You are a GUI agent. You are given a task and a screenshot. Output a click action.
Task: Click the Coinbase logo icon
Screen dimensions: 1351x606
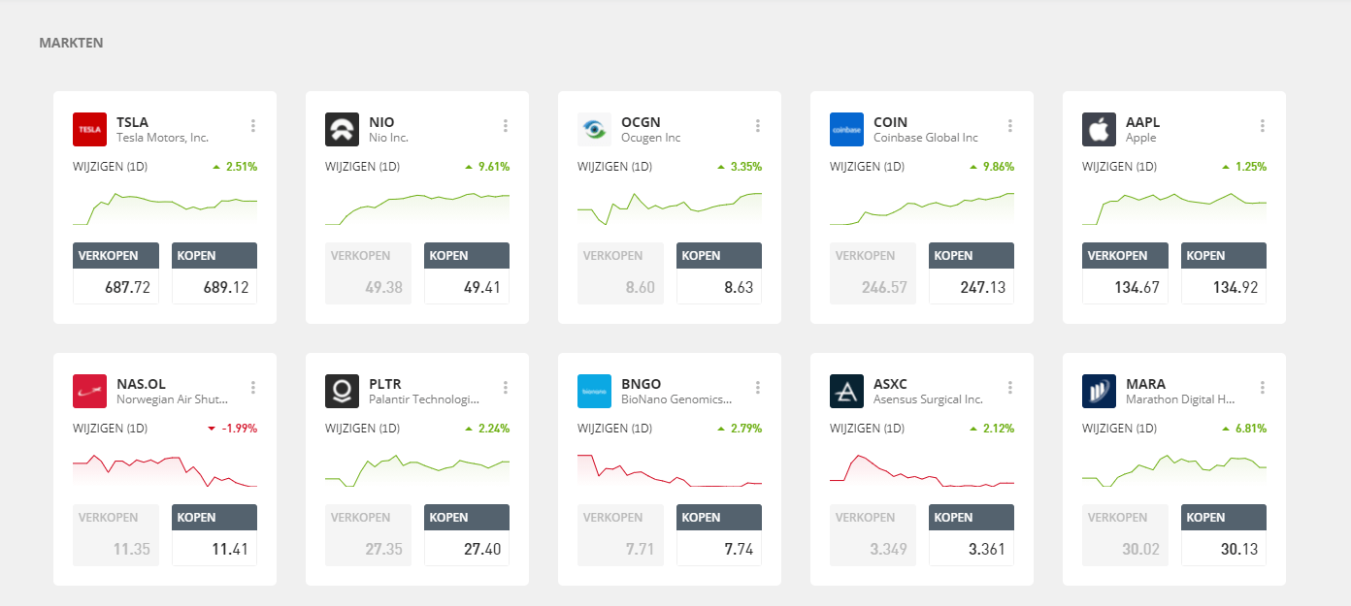pyautogui.click(x=847, y=130)
